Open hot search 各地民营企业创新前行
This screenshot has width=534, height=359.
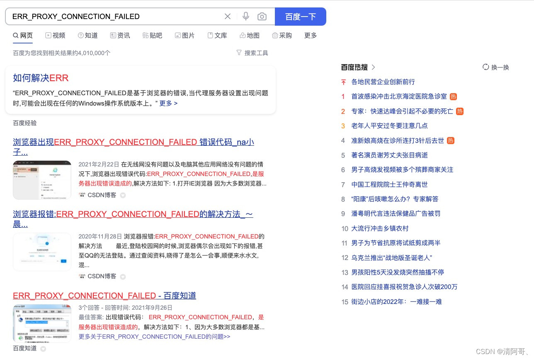click(383, 82)
